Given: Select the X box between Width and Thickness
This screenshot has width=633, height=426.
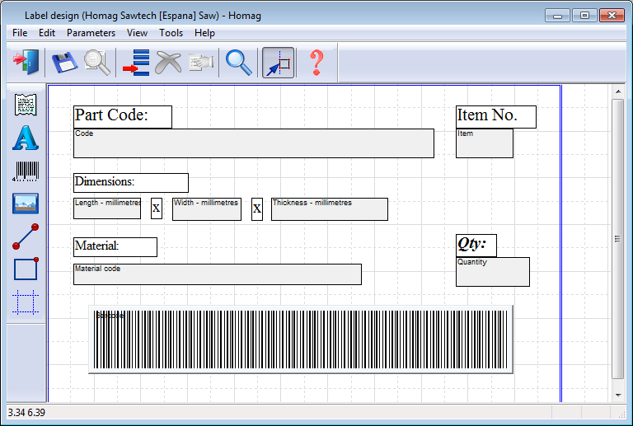Looking at the screenshot, I should (x=257, y=209).
